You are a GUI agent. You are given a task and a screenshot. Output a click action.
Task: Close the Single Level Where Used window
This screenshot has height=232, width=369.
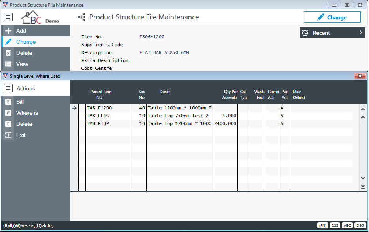360,76
